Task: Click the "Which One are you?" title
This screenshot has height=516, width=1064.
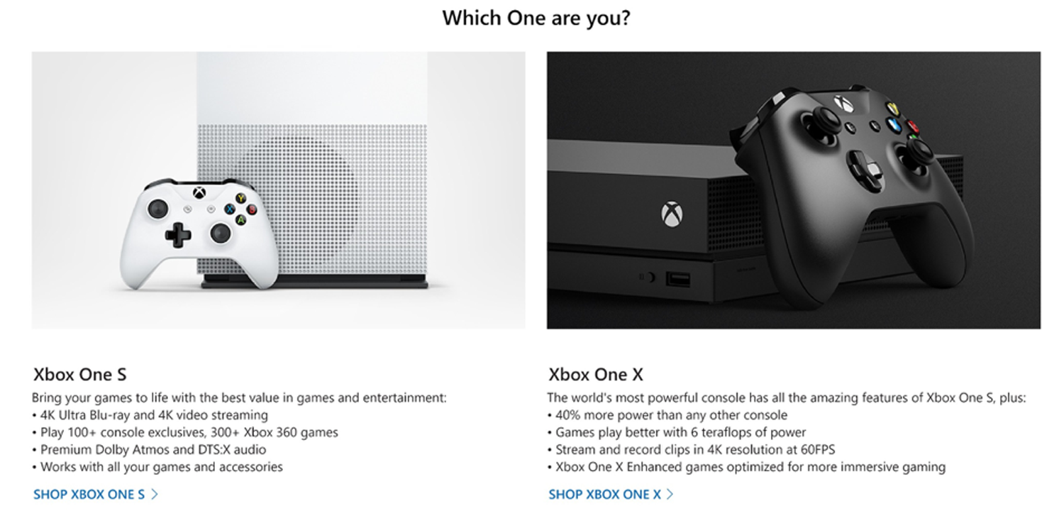Action: click(536, 18)
